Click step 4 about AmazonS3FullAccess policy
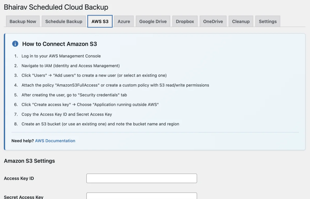This screenshot has width=310, height=199. coord(114,85)
